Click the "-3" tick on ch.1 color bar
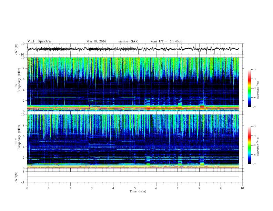 pyautogui.click(x=254, y=70)
